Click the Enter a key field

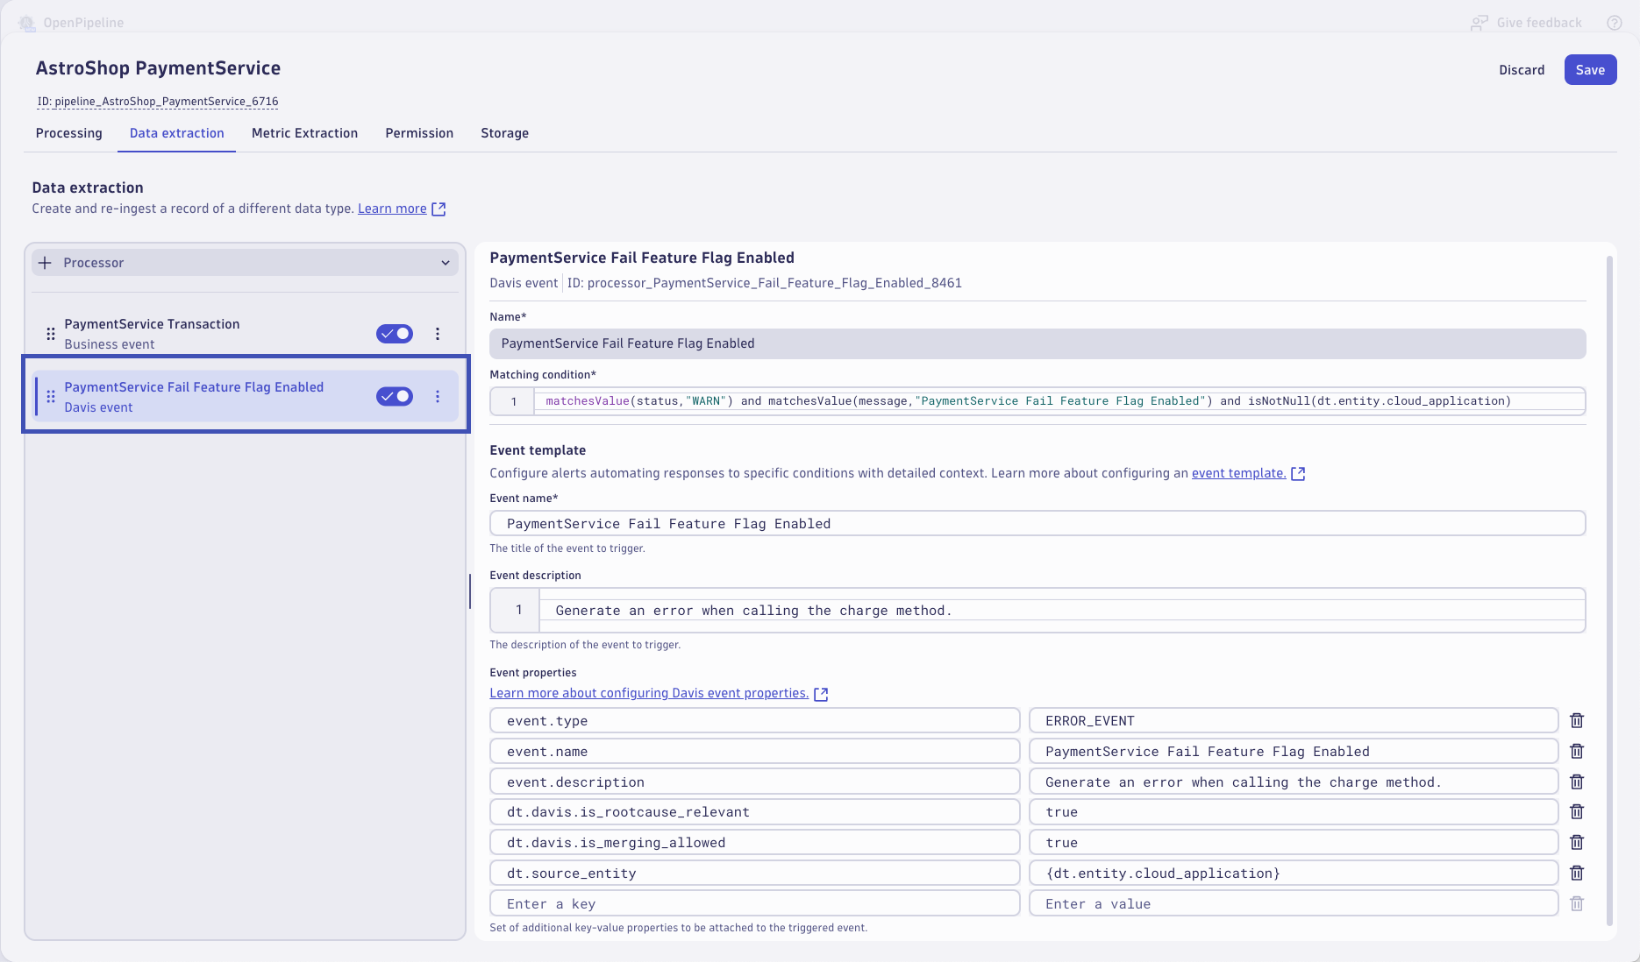click(754, 903)
